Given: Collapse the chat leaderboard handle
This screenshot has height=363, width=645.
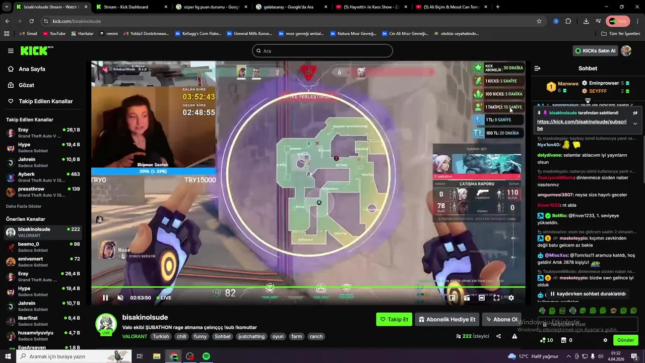Looking at the screenshot, I should click(588, 101).
